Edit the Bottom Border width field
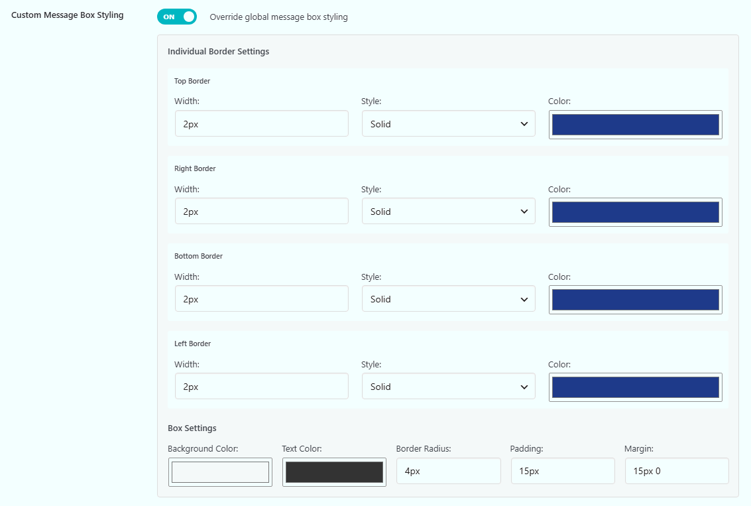The width and height of the screenshot is (751, 506). coord(262,299)
